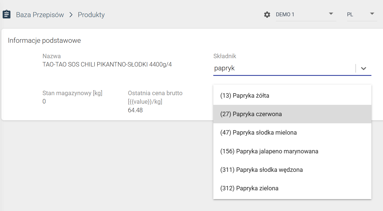Open the PL language dropdown arrow
This screenshot has width=383, height=211.
point(372,14)
